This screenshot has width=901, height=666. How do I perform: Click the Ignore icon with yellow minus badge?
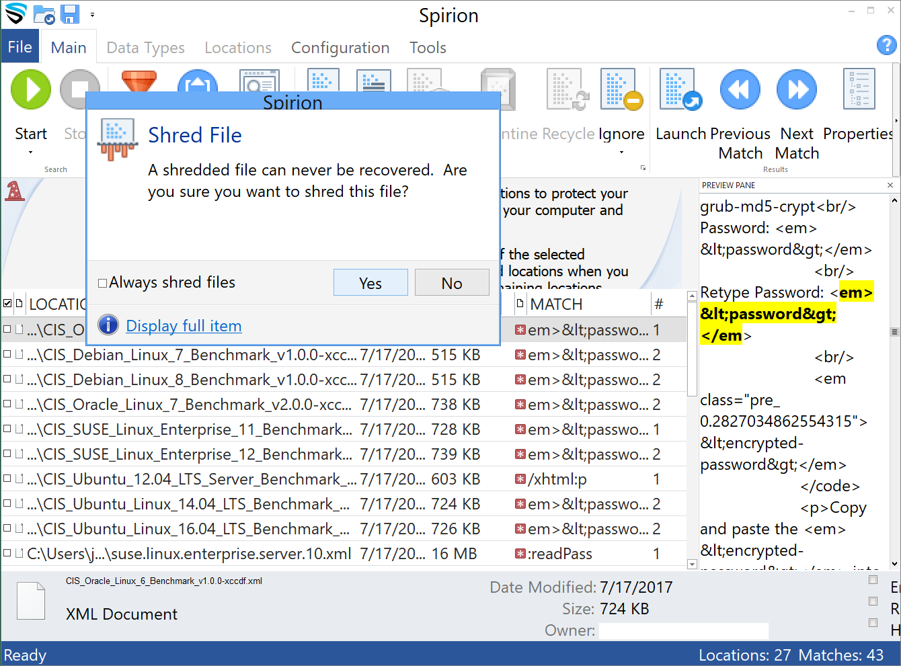click(622, 89)
